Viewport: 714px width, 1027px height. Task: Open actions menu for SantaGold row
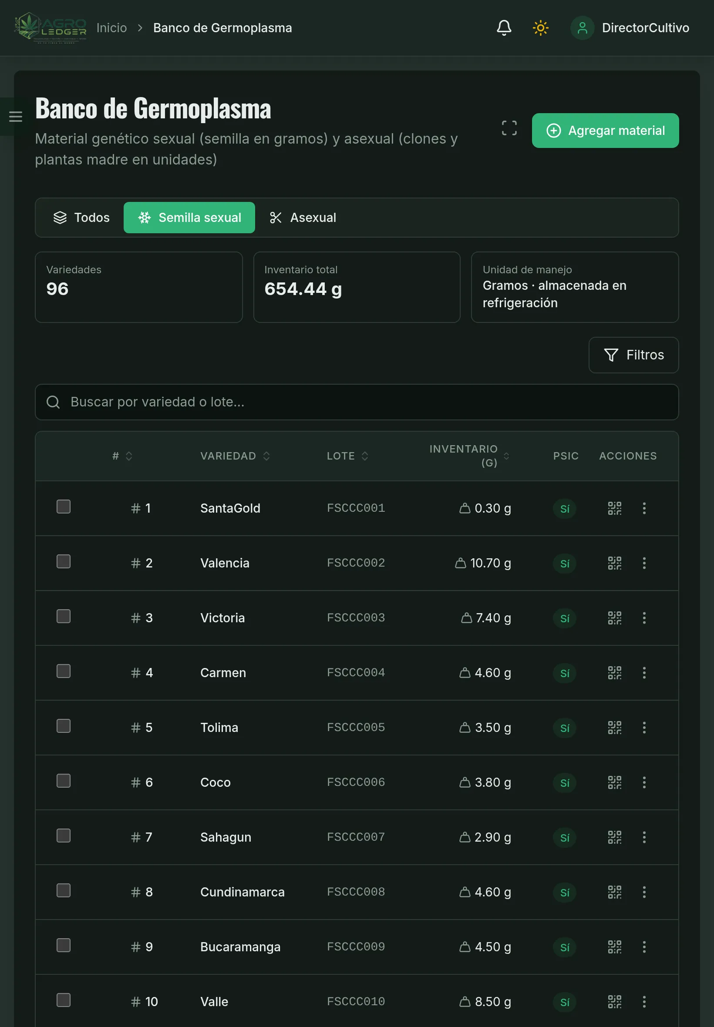(x=644, y=508)
